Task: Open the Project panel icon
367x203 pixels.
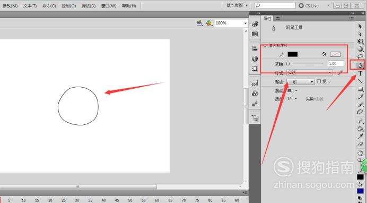Action: (255, 118)
